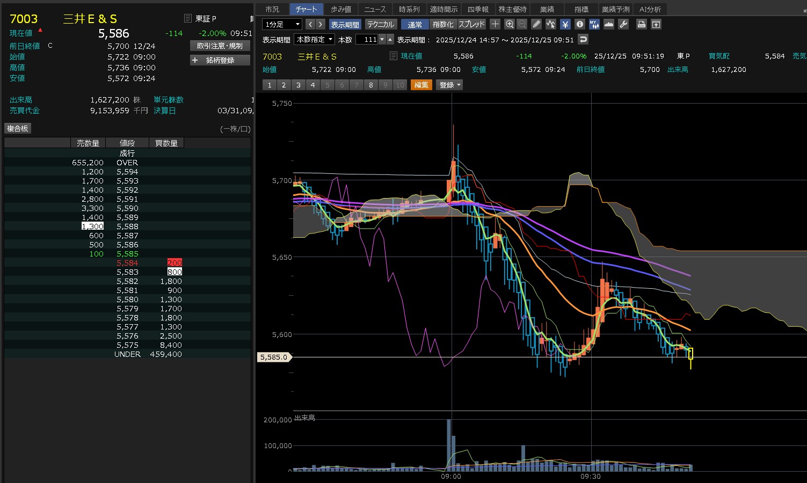Reset display period with return arrow icon
807x483 pixels.
tap(583, 39)
